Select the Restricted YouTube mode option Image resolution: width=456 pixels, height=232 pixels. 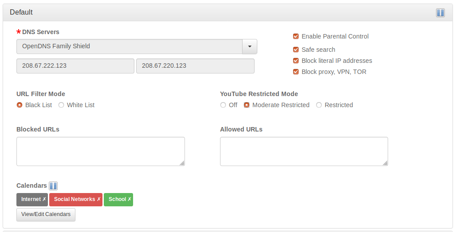[x=319, y=105]
